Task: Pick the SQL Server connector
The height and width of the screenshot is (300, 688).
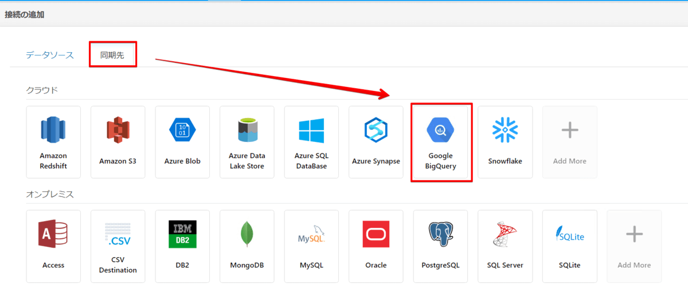Action: (x=505, y=246)
